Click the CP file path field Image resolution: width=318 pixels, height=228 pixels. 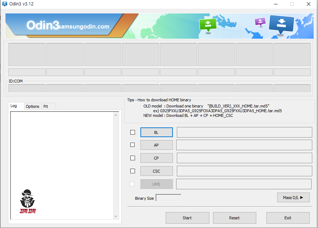(244, 158)
